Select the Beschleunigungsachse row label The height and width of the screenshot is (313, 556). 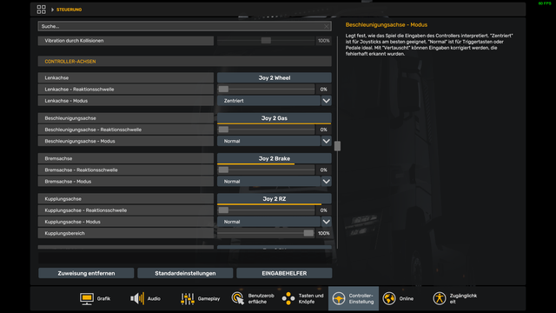tap(126, 118)
